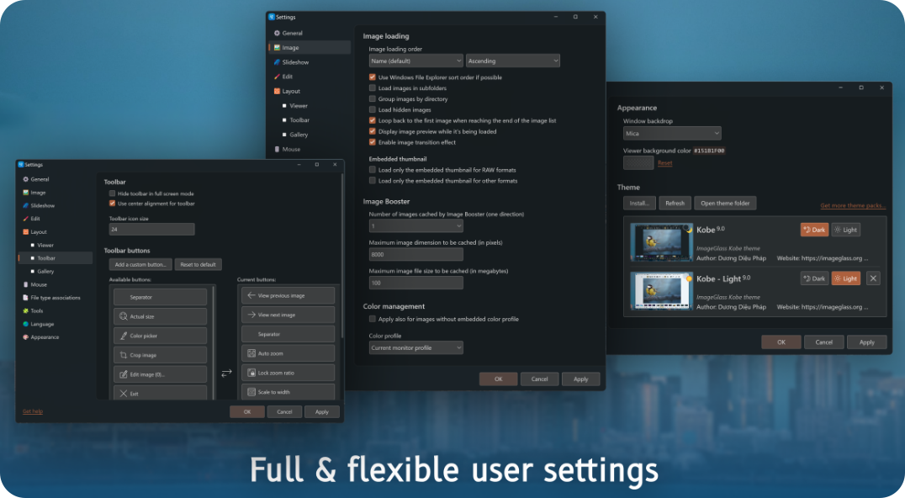This screenshot has height=498, width=905.
Task: Open Current monitor profile dropdown
Action: click(x=416, y=347)
